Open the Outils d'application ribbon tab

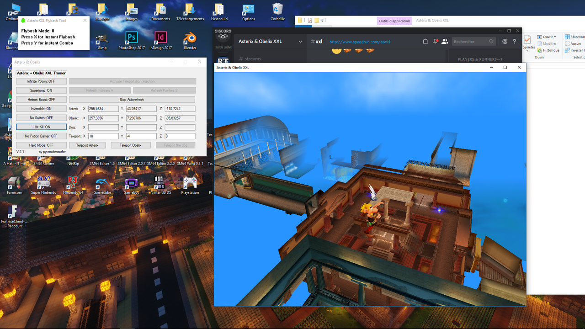[394, 21]
